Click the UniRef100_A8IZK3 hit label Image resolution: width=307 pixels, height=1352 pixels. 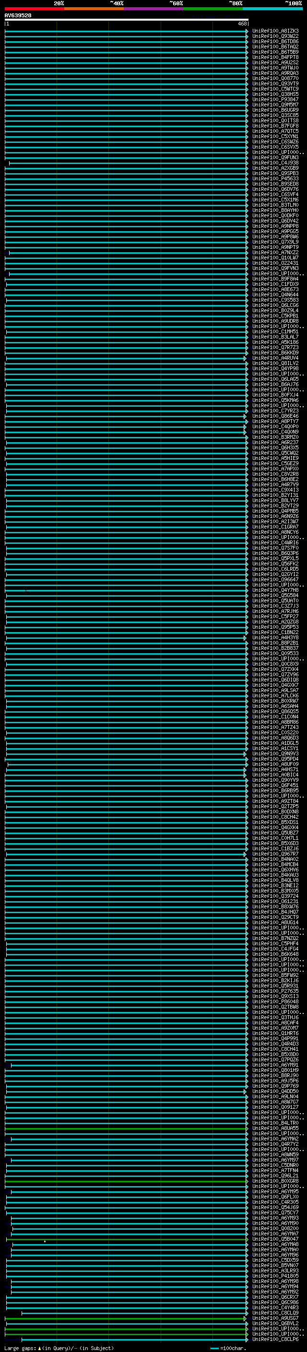pos(275,31)
